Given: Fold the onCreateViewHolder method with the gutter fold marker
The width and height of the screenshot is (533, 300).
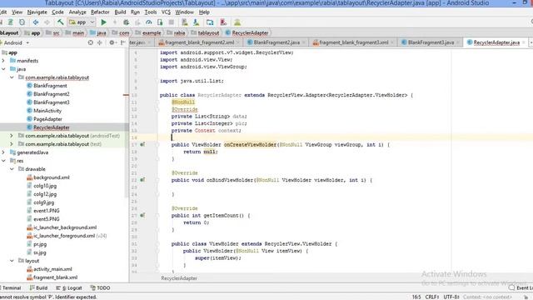Looking at the screenshot, I should coord(157,144).
